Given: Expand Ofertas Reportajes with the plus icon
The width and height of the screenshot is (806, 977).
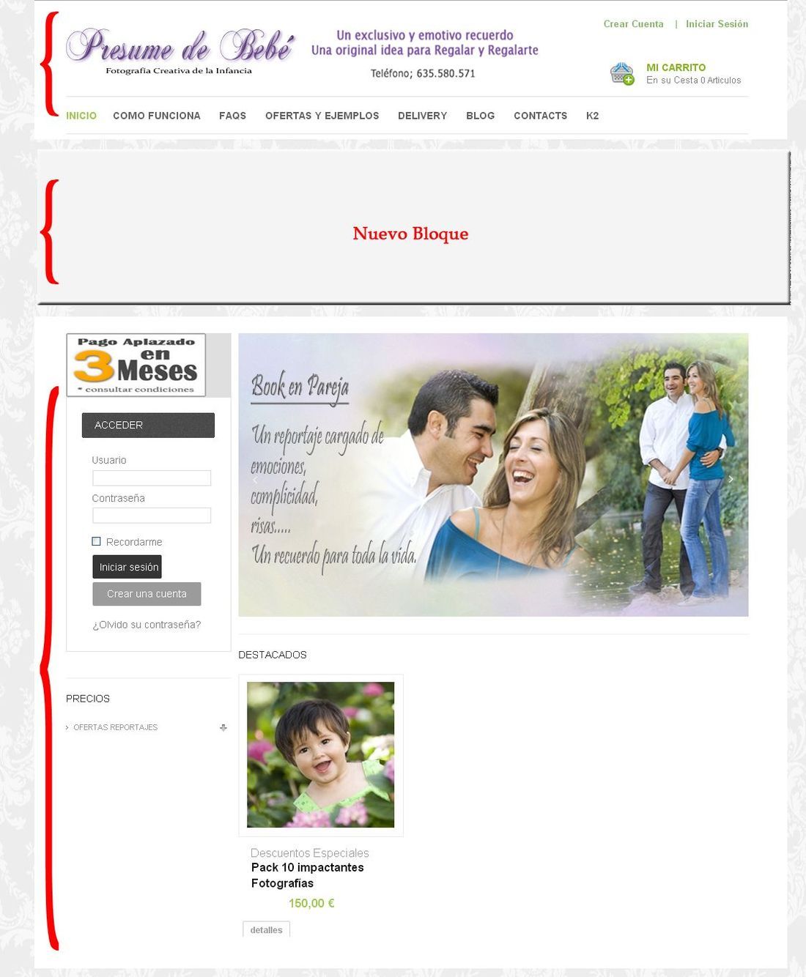Looking at the screenshot, I should (x=223, y=727).
